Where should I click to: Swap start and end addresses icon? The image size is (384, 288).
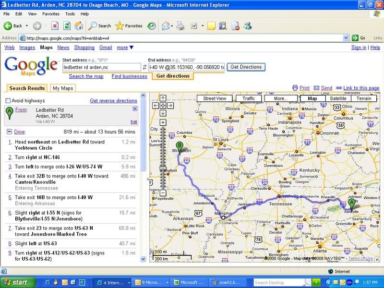pos(144,67)
